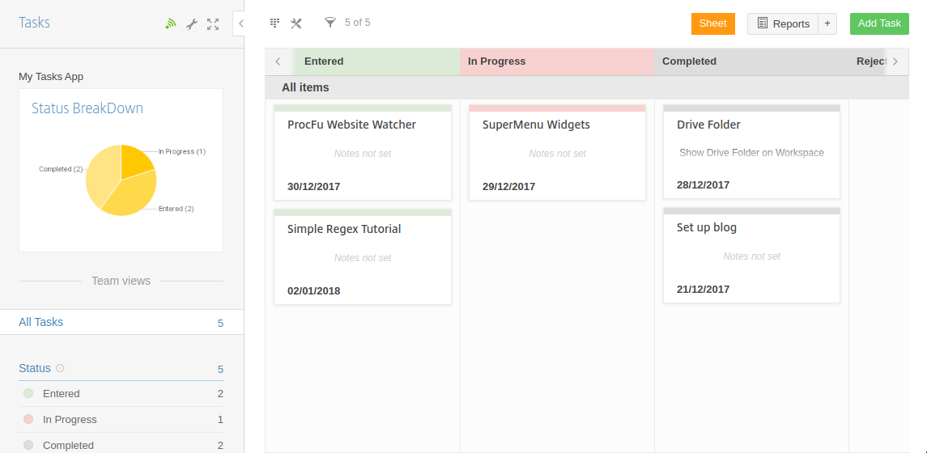Select the All Tasks team view

tap(41, 322)
